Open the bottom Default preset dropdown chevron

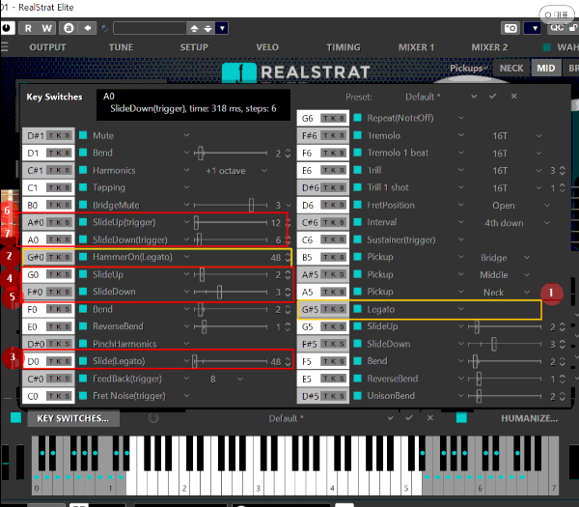390,418
